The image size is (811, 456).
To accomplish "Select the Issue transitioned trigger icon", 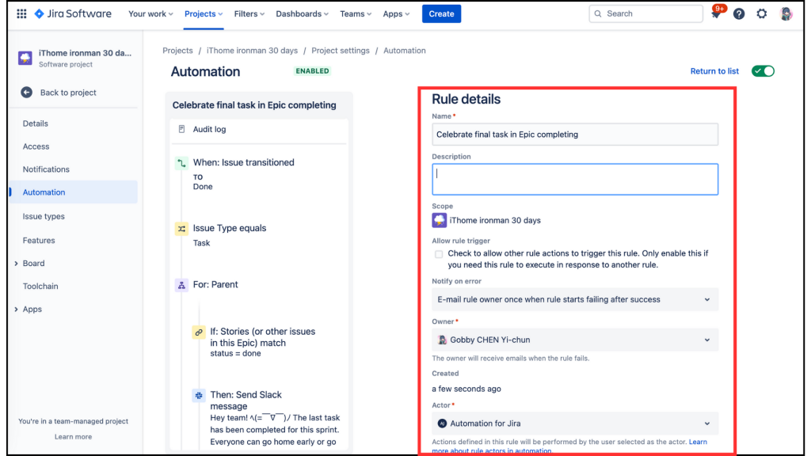I will point(181,163).
